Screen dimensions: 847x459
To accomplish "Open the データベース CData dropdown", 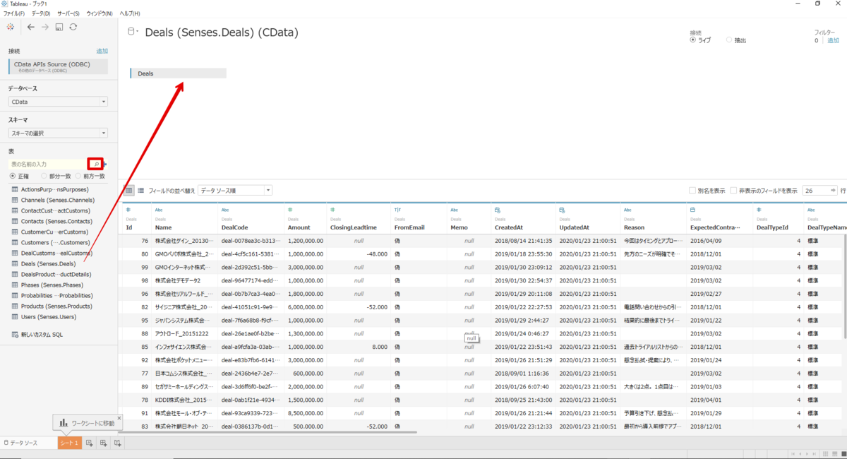I will pos(58,102).
